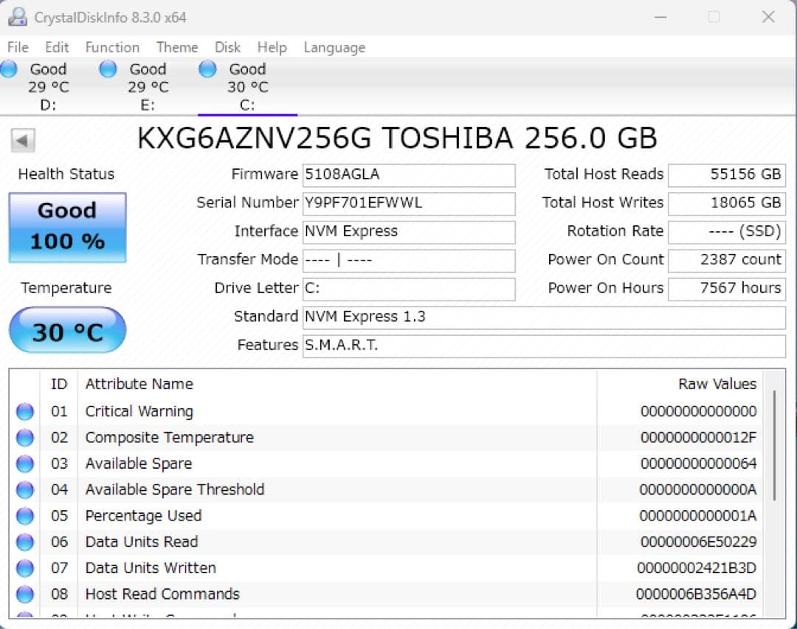
Task: Click the Good 100% health status button
Action: pyautogui.click(x=67, y=226)
